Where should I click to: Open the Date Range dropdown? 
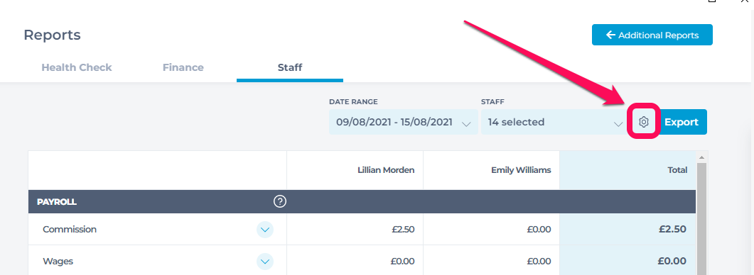coord(404,122)
